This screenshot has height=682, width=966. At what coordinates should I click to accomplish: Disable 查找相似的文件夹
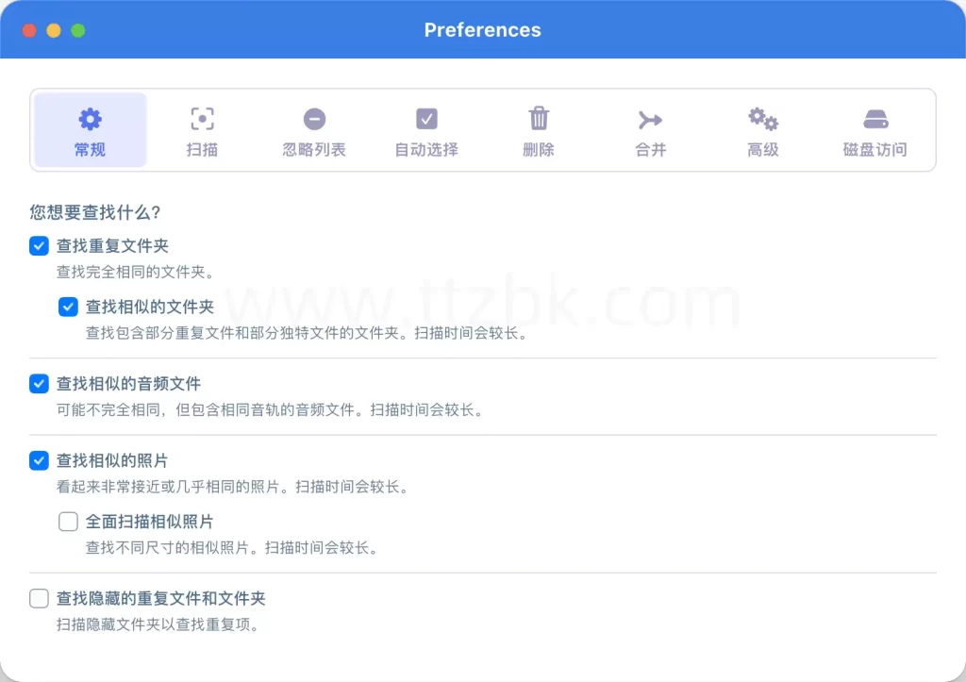[68, 307]
